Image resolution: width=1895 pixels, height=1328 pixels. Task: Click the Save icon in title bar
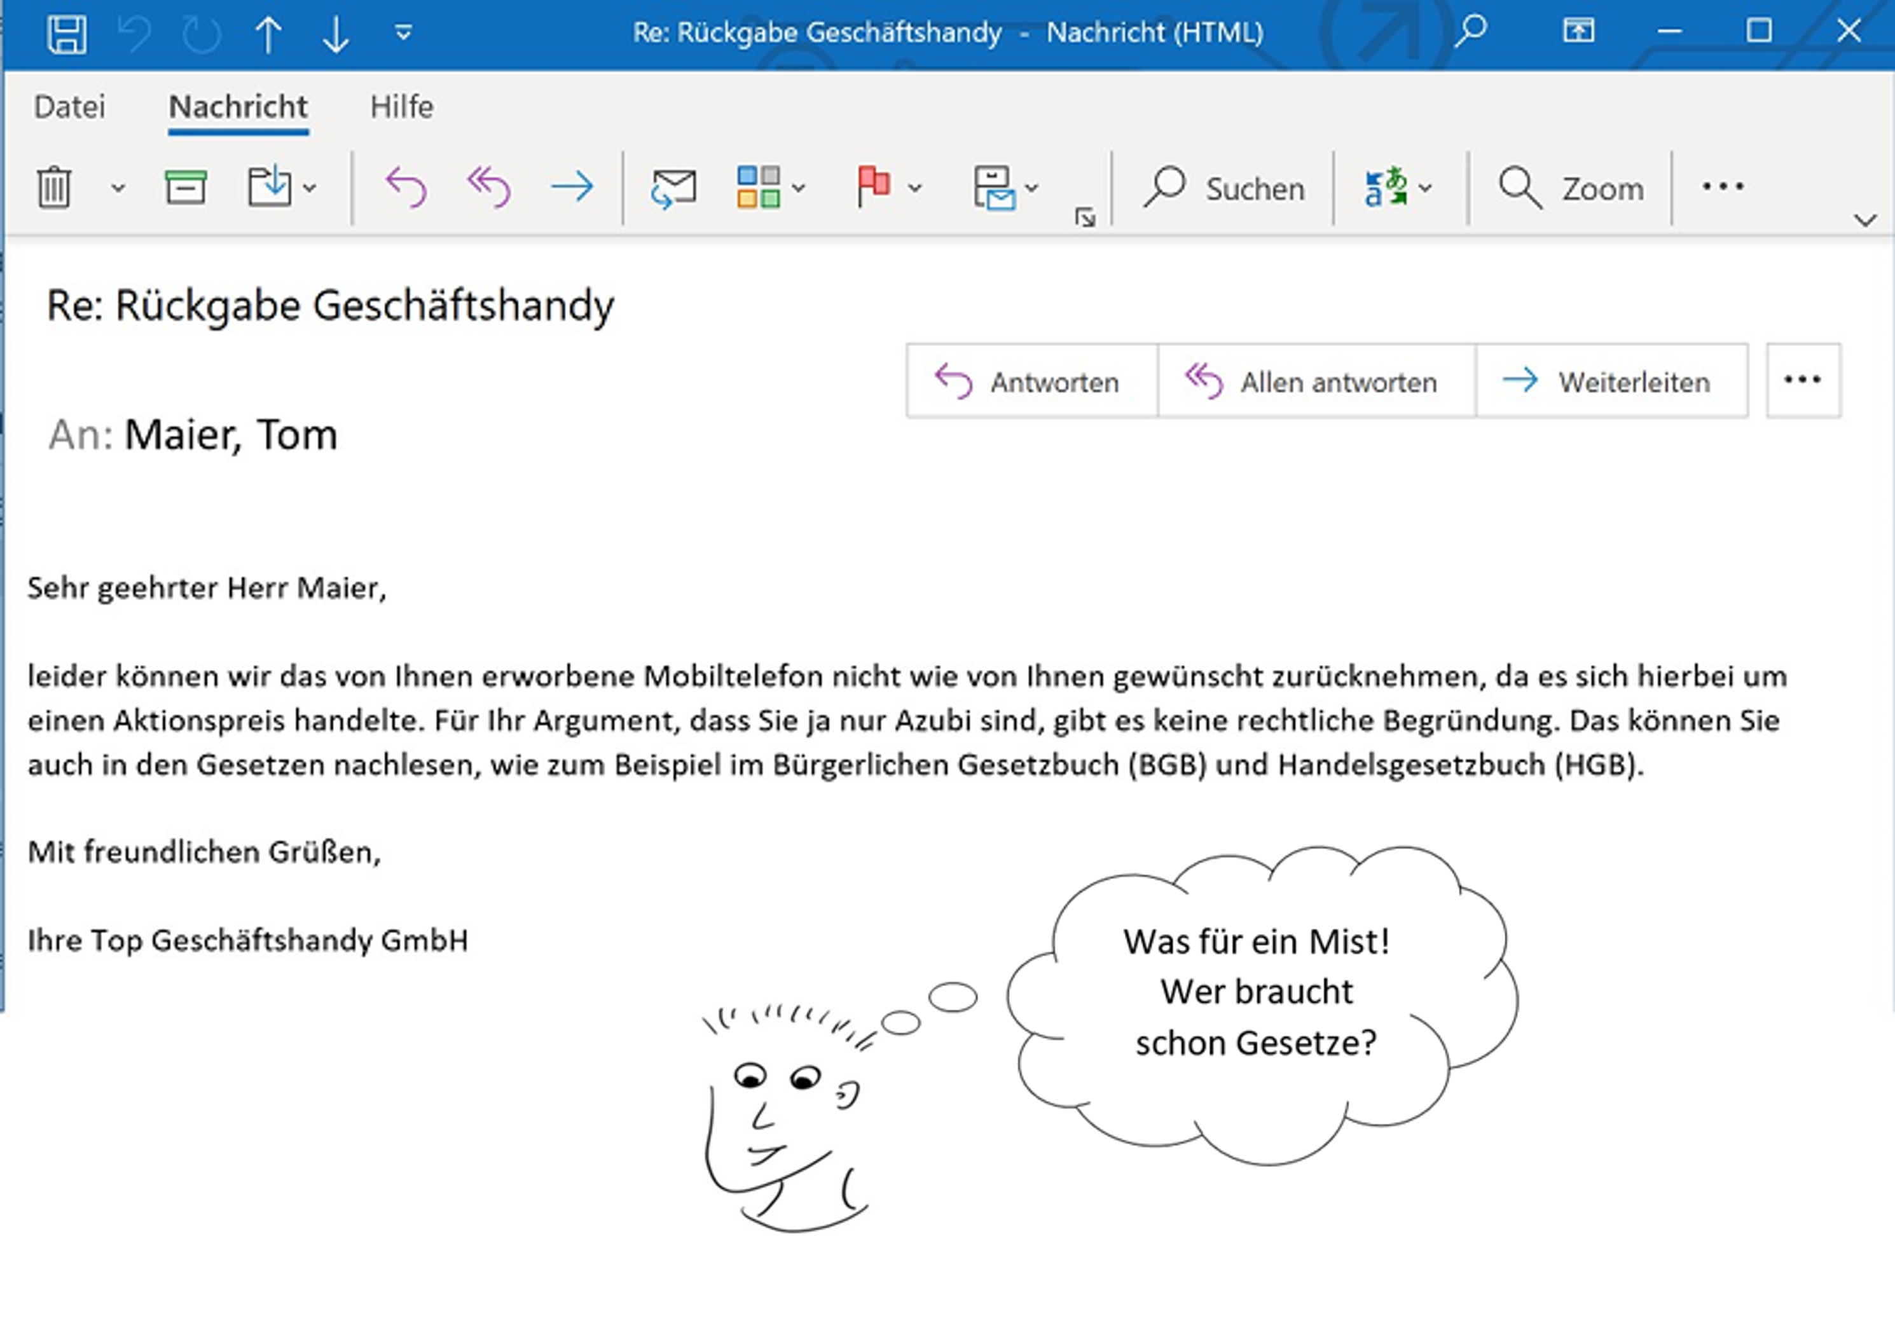66,34
